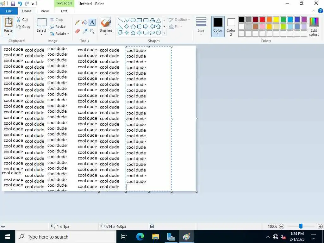This screenshot has width=324, height=243.
Task: Click the Cut button
Action: point(22,20)
